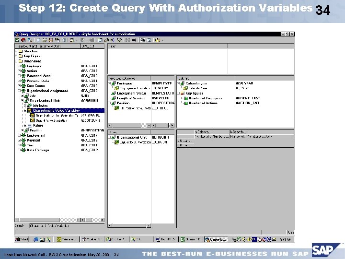Open the dropdown arrow next to Condition icon
Image resolution: width=345 pixels, height=259 pixels.
pos(87,40)
